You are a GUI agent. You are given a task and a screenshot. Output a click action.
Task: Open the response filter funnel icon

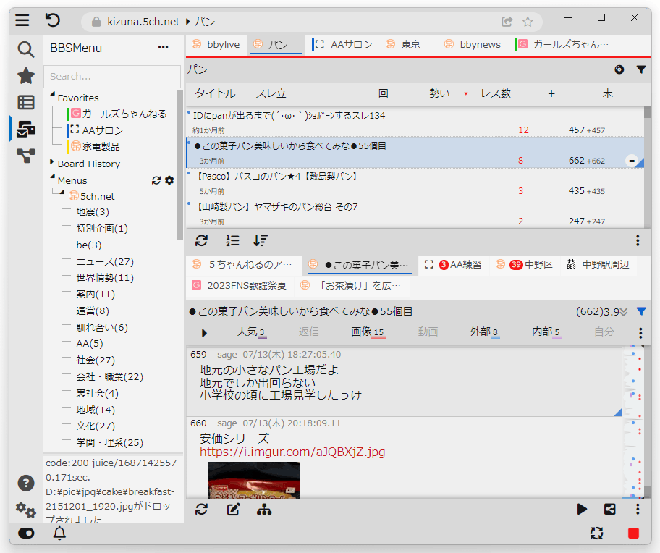tap(641, 311)
